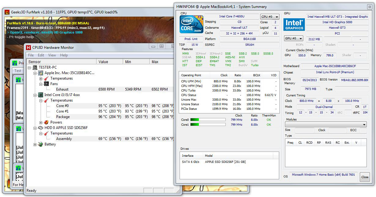Open the CPU #0 dropdown in HWiNFO64
Image resolution: width=376 pixels, height=197 pixels.
coord(270,17)
